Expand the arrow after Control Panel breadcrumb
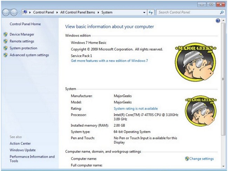The height and width of the screenshot is (171, 228). [57, 13]
